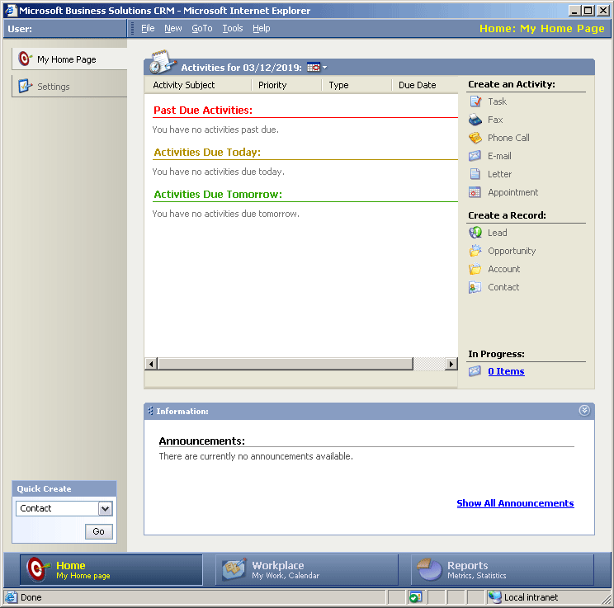Sort by Priority column header
The height and width of the screenshot is (608, 614).
[x=286, y=85]
